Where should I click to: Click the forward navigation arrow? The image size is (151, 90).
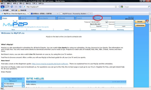(6, 7)
